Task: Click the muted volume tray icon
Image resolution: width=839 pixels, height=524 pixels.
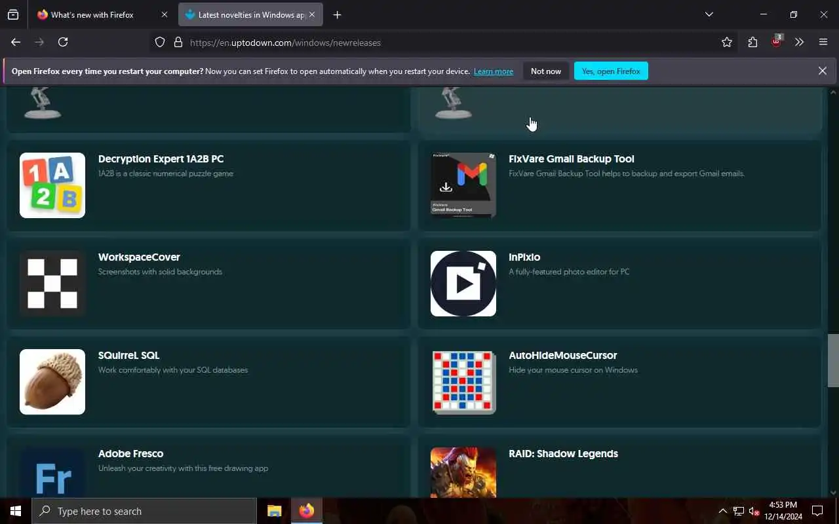Action: coord(754,511)
